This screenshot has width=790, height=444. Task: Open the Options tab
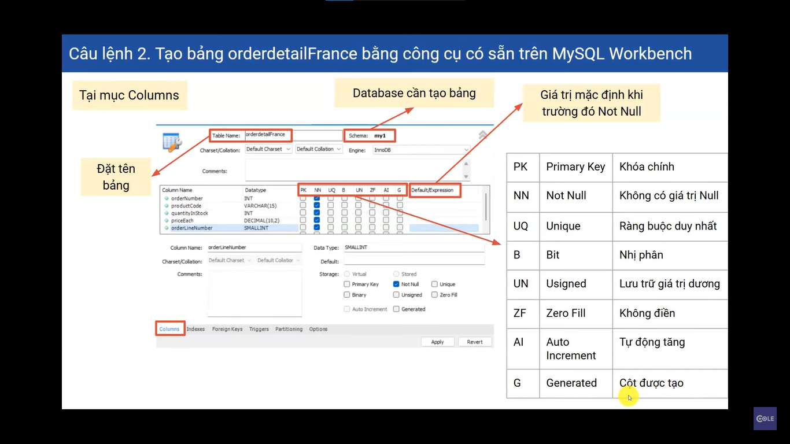(318, 329)
